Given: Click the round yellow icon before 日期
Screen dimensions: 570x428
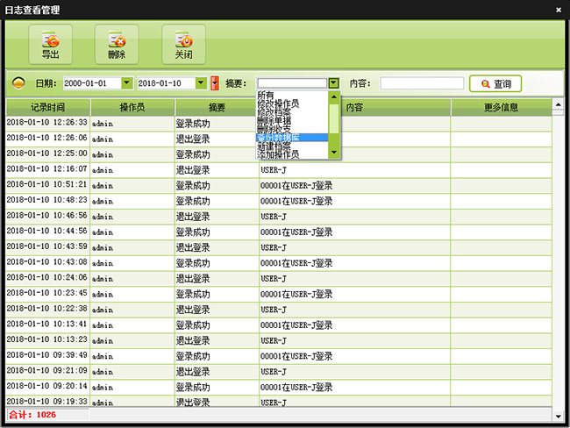Looking at the screenshot, I should (18, 83).
